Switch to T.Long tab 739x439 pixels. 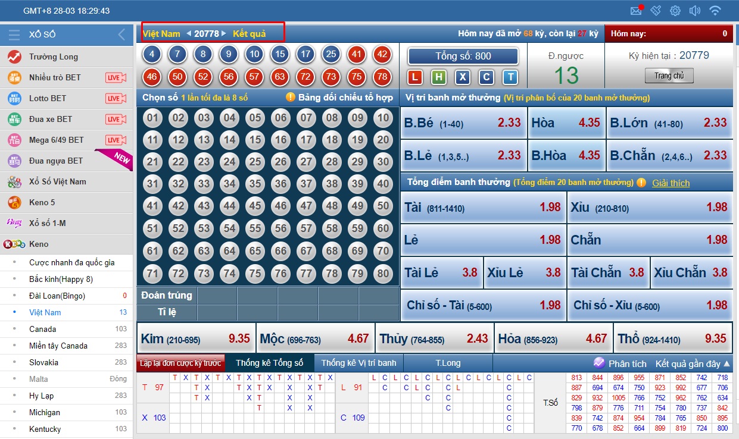pyautogui.click(x=448, y=363)
